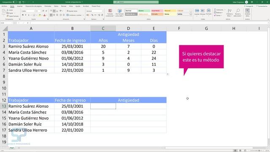
Task: Open the account profile avatar
Action: click(x=246, y=2)
